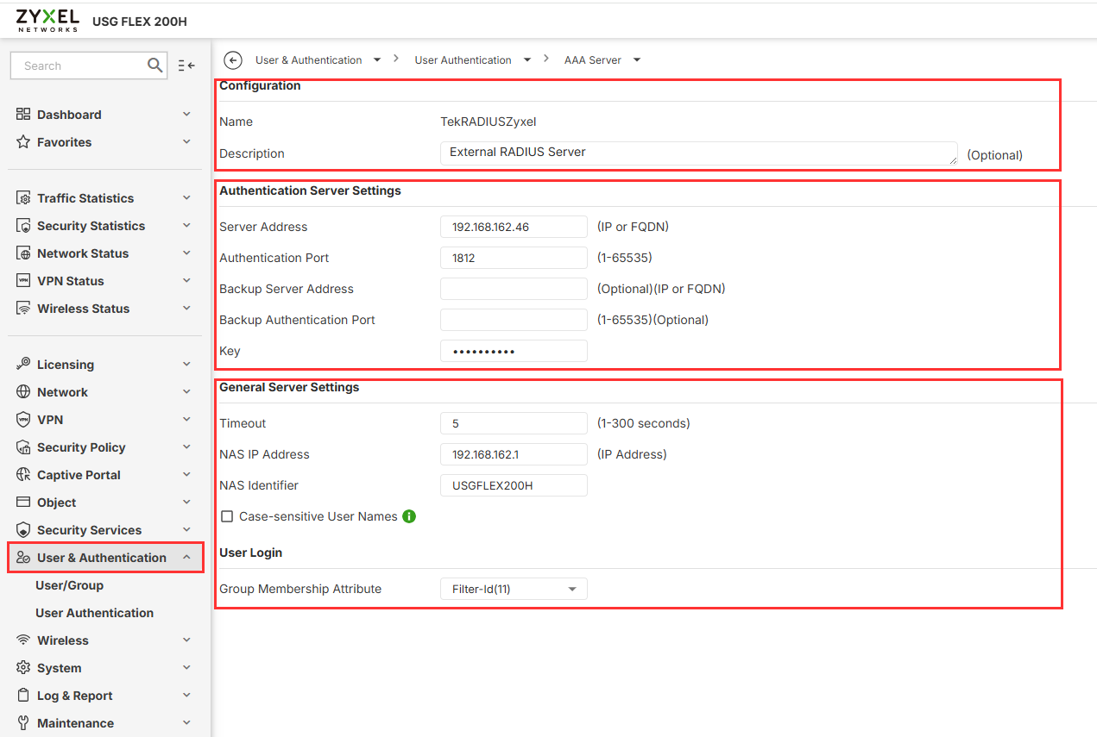The image size is (1097, 737).
Task: Click User Authentication breadcrumb link
Action: (463, 60)
